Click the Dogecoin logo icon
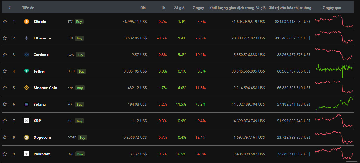The width and height of the screenshot is (360, 163). [x=27, y=137]
